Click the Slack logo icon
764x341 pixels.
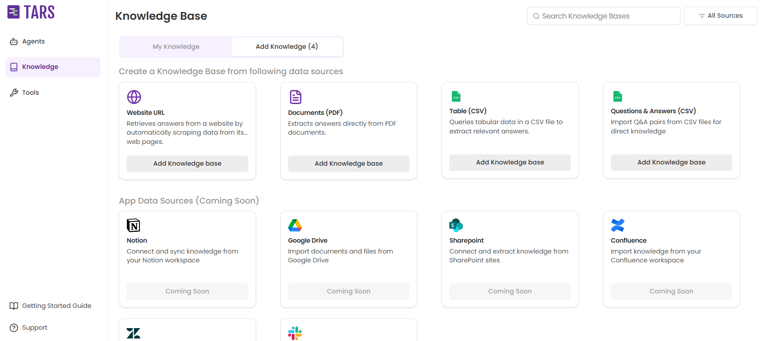pyautogui.click(x=295, y=333)
